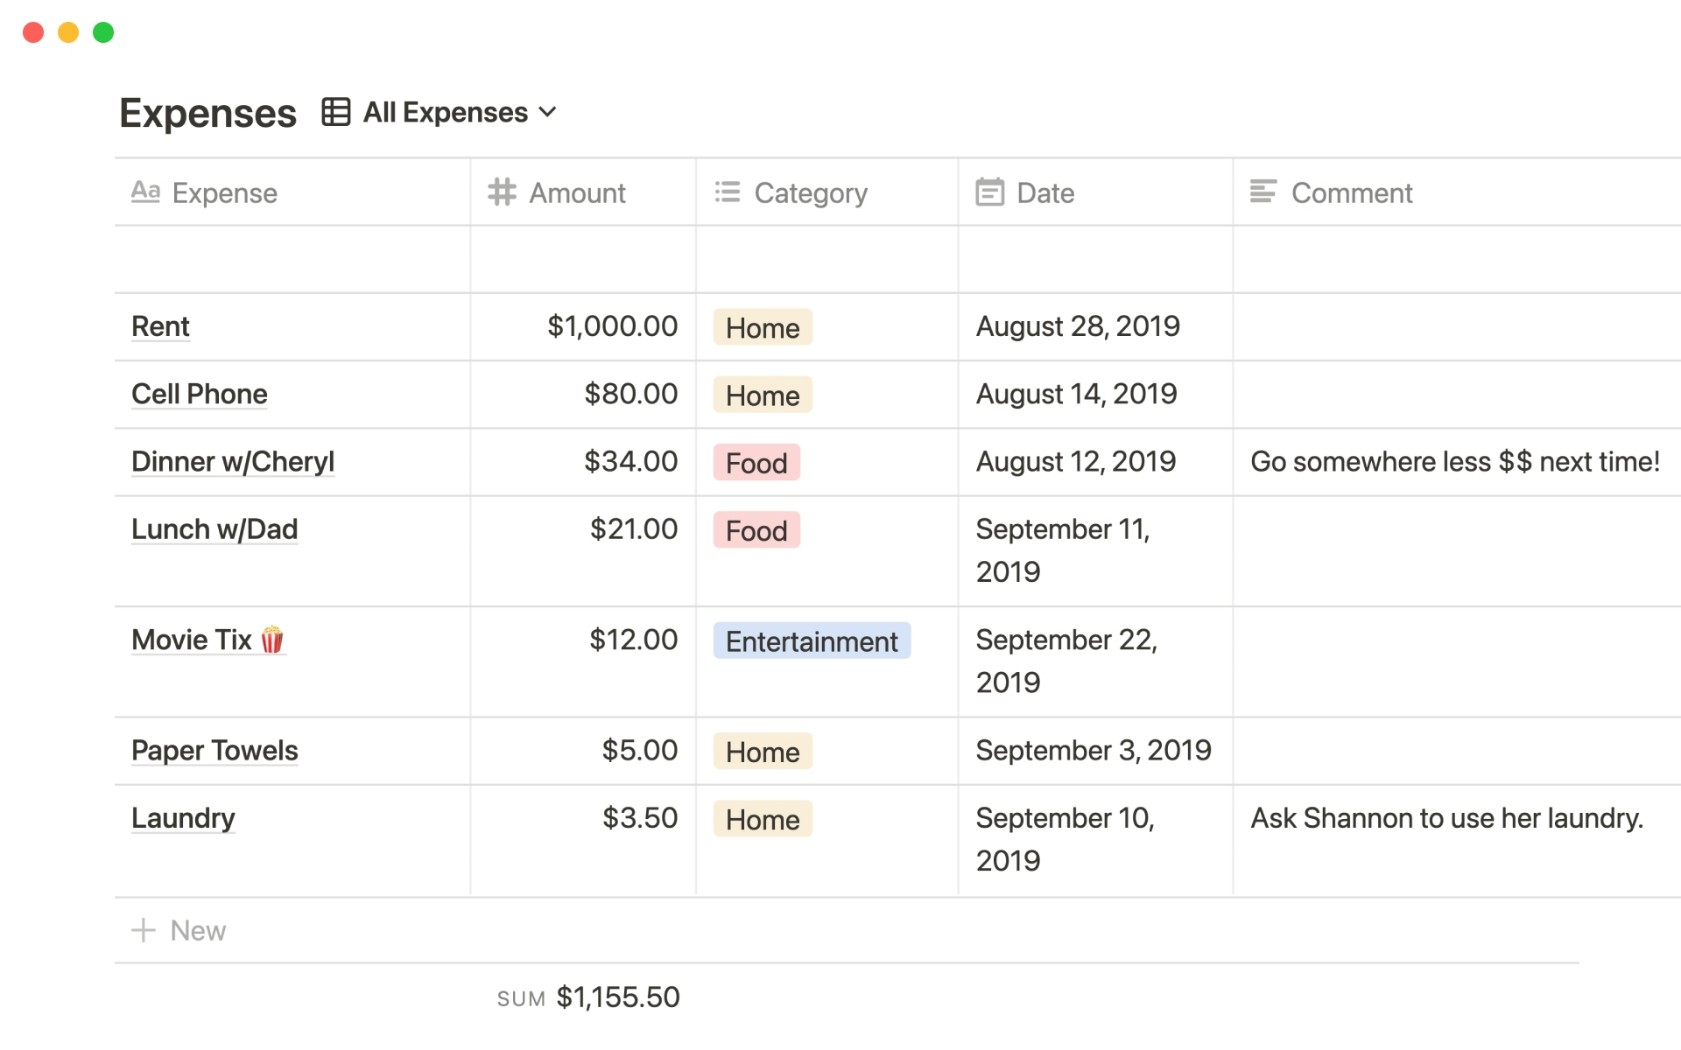The height and width of the screenshot is (1050, 1681).
Task: Click the SUM total value $1,155.50
Action: 619,996
